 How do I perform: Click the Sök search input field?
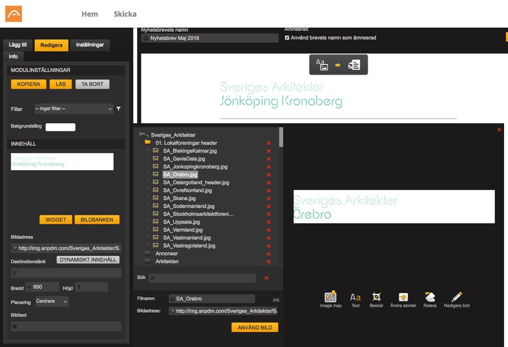(x=202, y=278)
